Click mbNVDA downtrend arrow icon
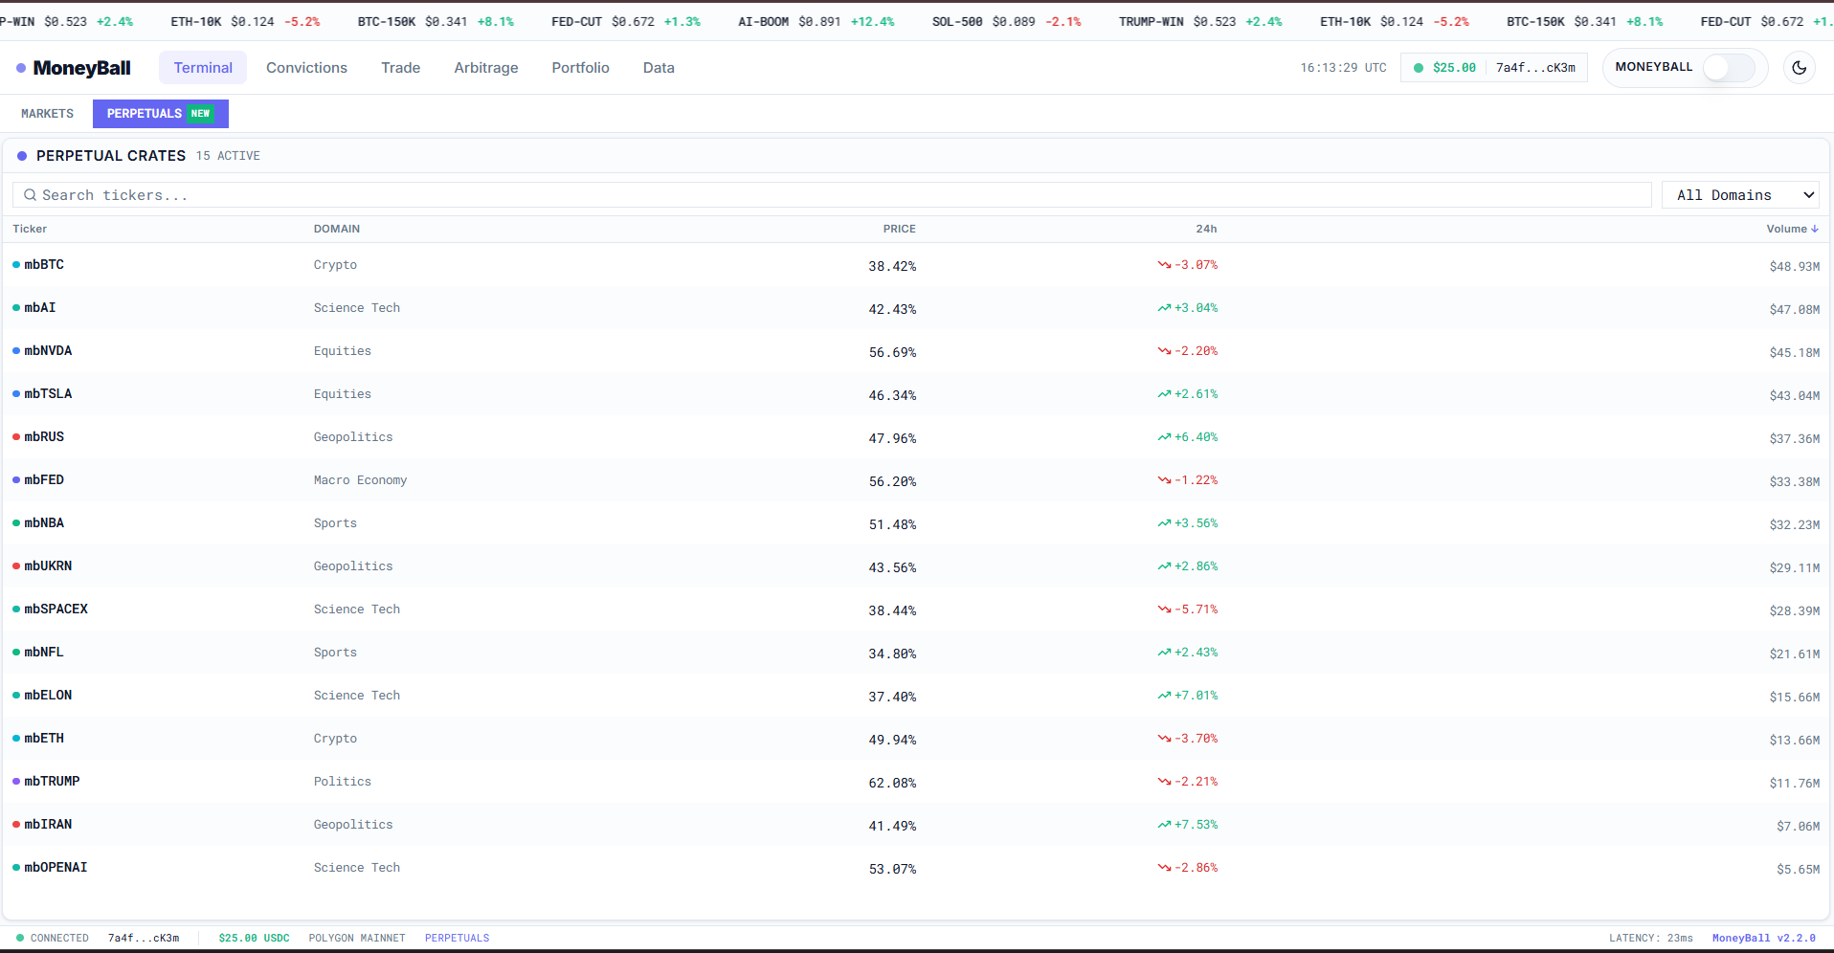The image size is (1834, 953). point(1164,351)
